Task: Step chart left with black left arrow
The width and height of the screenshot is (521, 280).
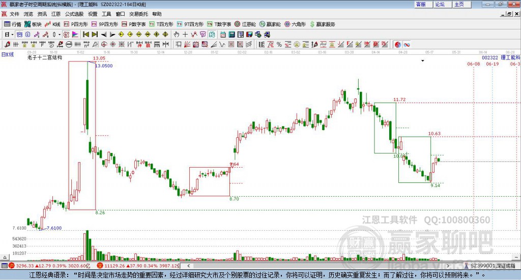Action: (x=104, y=35)
